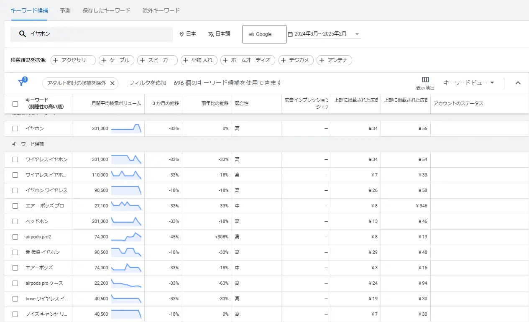This screenshot has height=322, width=529.
Task: Check the ワイヤレス イヤホン 301,000 row checkbox
Action: coord(15,159)
